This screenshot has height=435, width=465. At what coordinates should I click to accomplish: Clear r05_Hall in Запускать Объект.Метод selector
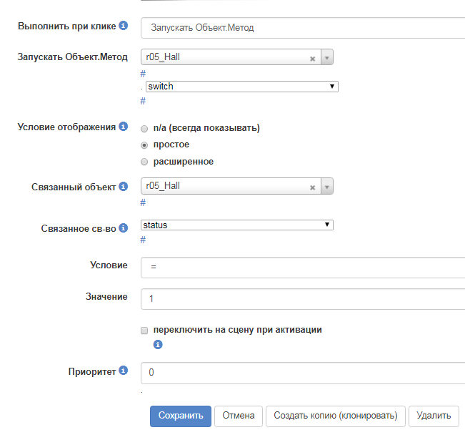(x=312, y=59)
